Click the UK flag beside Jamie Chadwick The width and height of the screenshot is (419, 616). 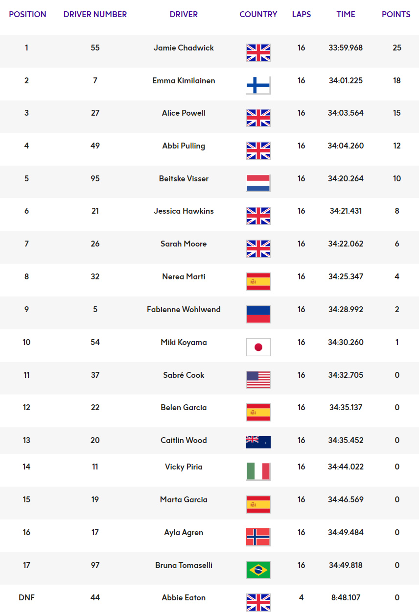click(258, 52)
